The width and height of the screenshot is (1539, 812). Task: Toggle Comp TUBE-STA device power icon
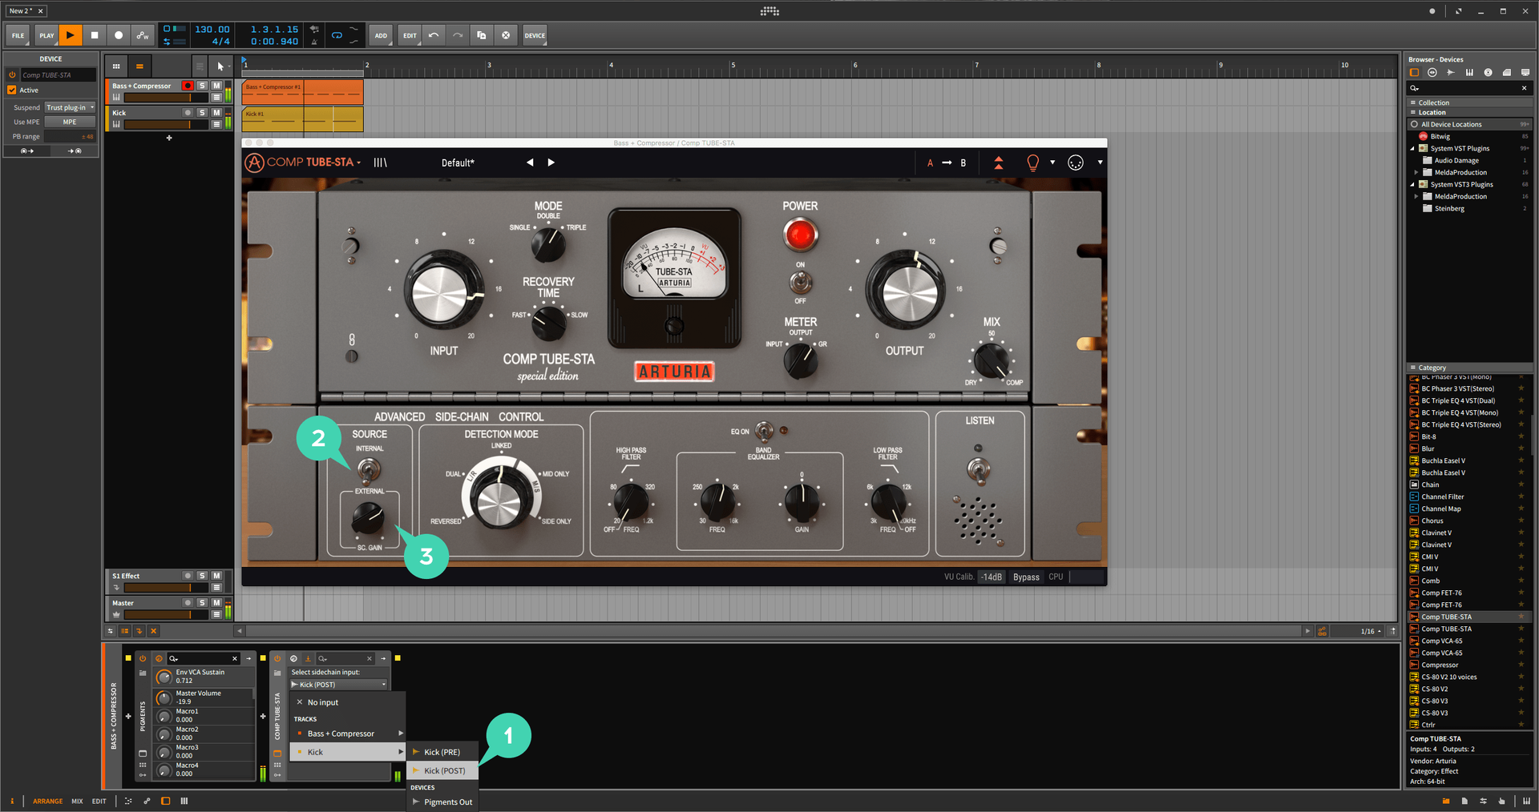pyautogui.click(x=277, y=658)
